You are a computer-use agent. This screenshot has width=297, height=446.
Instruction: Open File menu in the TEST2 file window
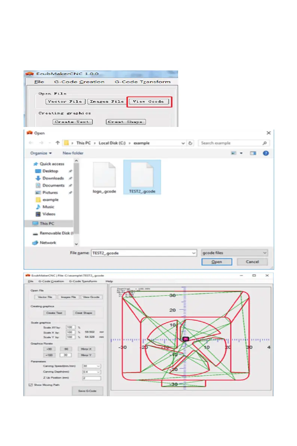(30, 281)
